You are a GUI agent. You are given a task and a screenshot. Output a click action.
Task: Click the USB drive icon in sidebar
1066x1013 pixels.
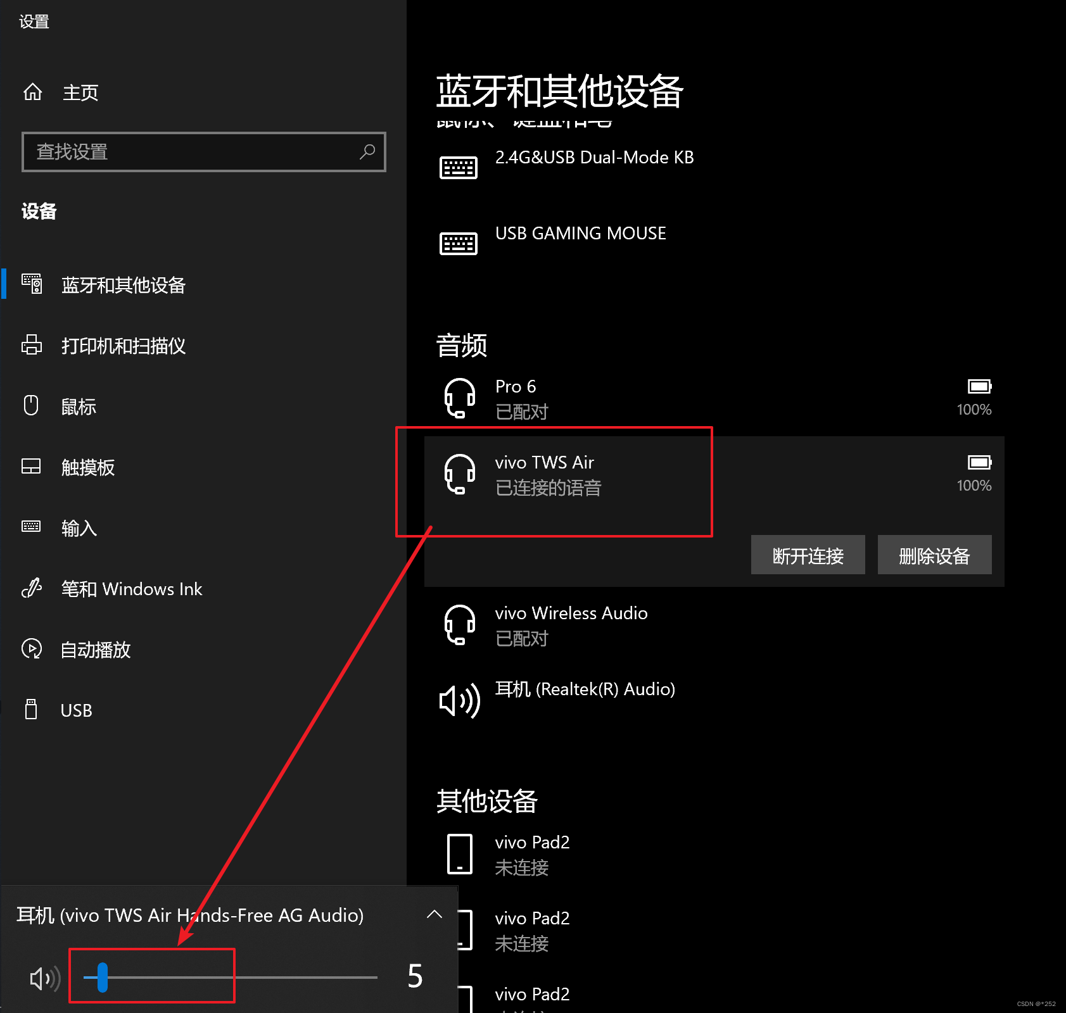point(31,709)
